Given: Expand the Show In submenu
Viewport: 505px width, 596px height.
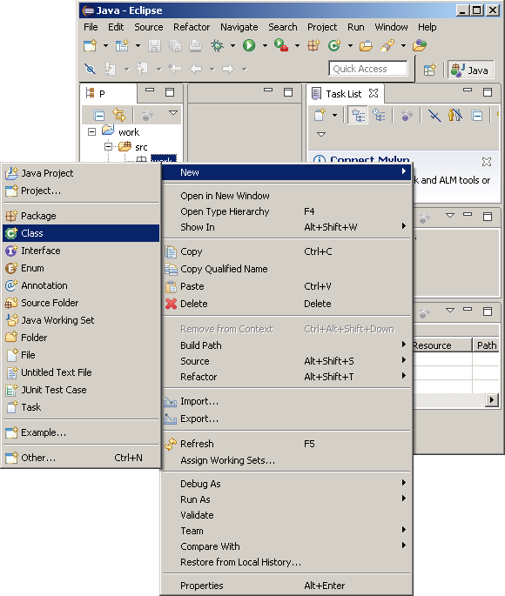Looking at the screenshot, I should [x=286, y=227].
